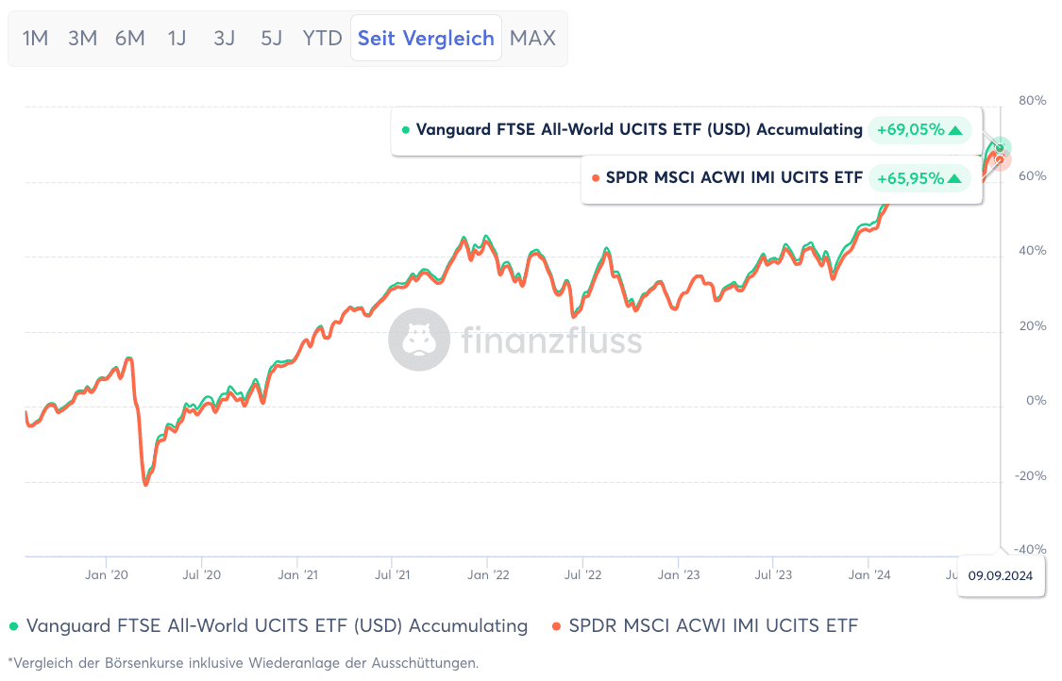
Task: Switch to the YTD time range
Action: pos(323,38)
